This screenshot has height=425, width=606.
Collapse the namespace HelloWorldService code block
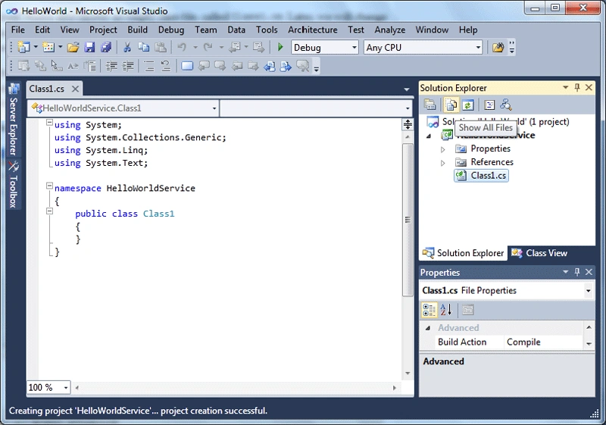point(49,186)
